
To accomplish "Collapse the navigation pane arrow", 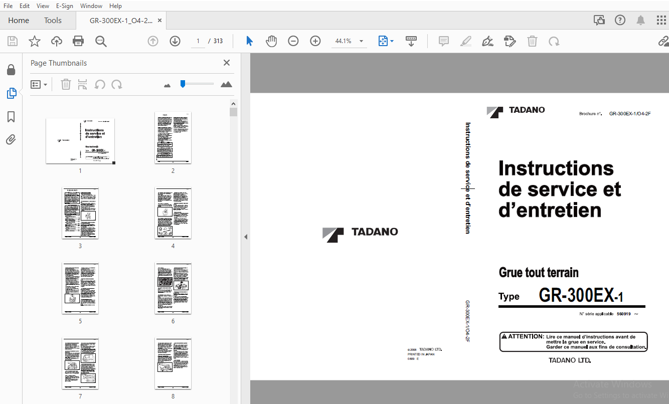I will pos(246,237).
